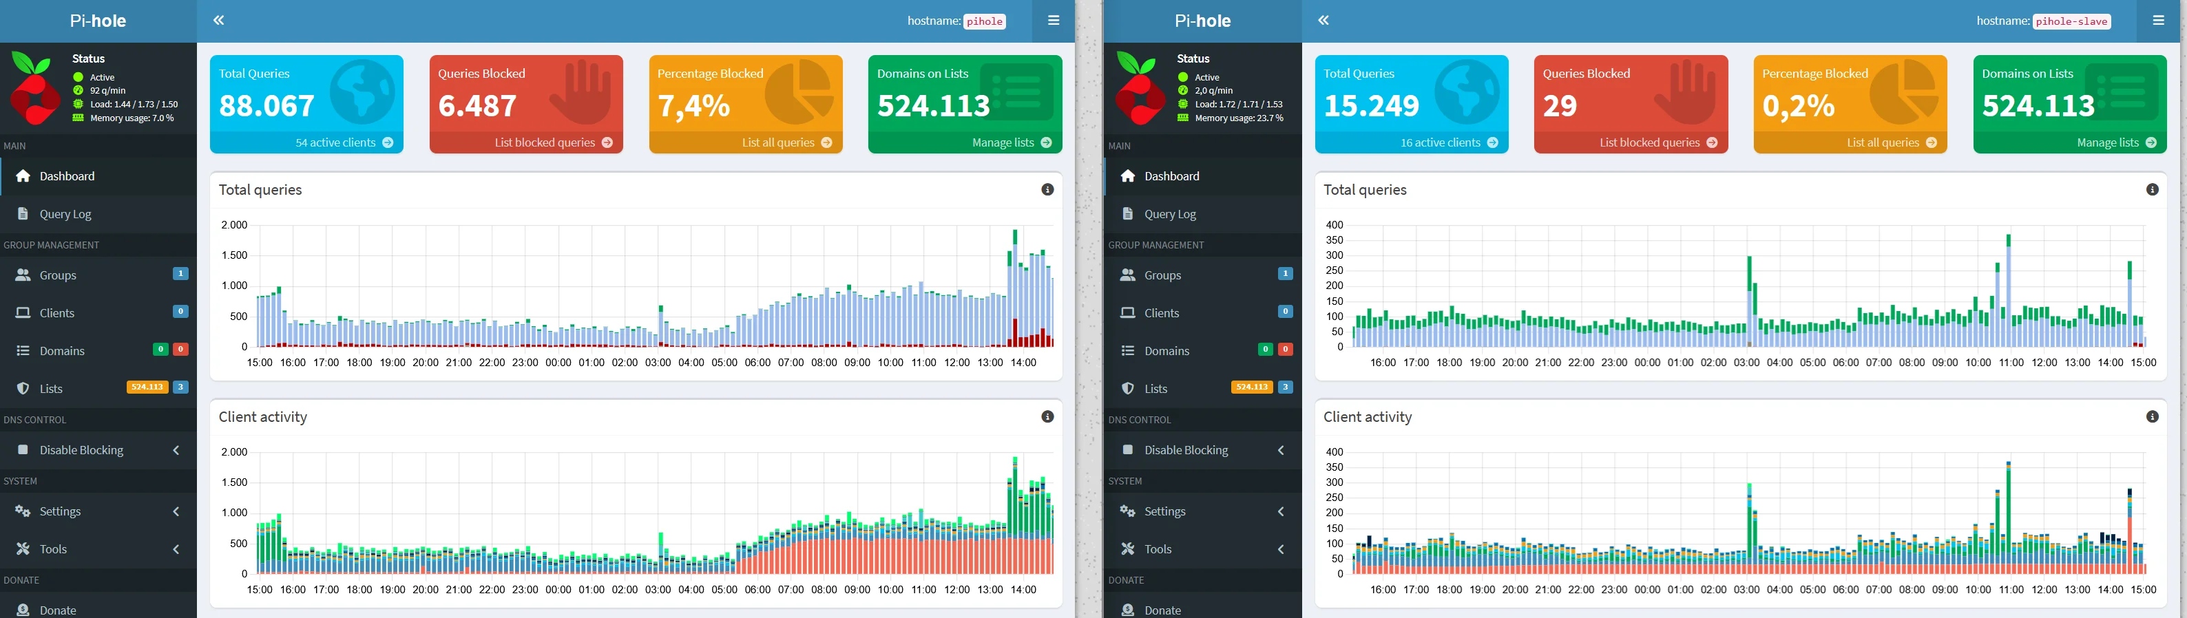Click the '2,0 q/min' status text

click(1214, 90)
